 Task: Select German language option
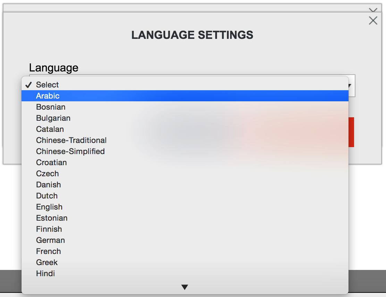(185, 240)
